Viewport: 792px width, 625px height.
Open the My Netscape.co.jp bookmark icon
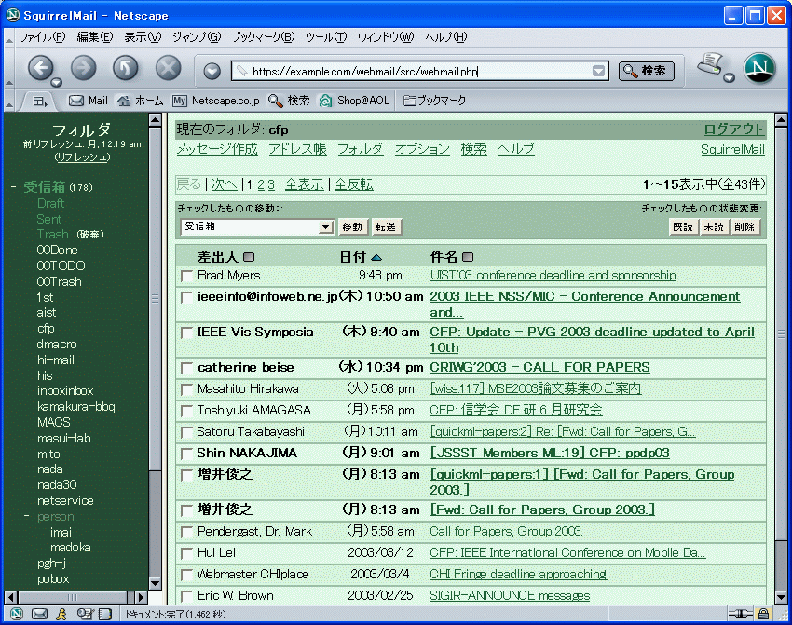tap(179, 101)
